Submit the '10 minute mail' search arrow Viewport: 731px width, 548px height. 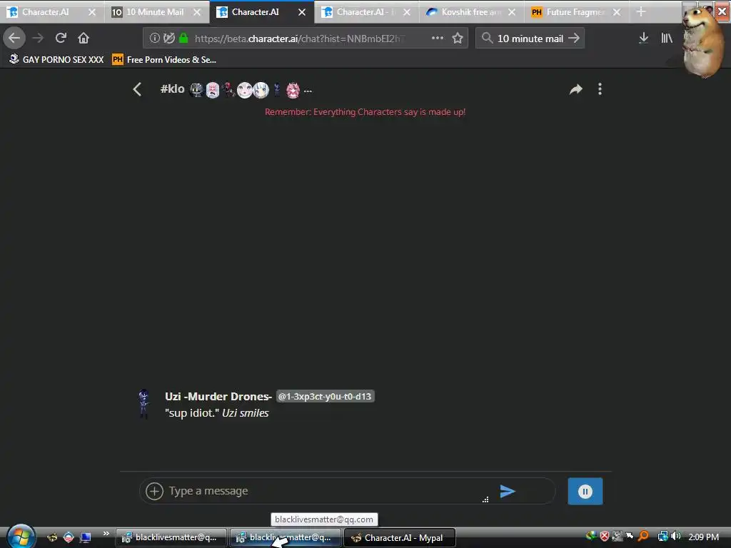[574, 39]
